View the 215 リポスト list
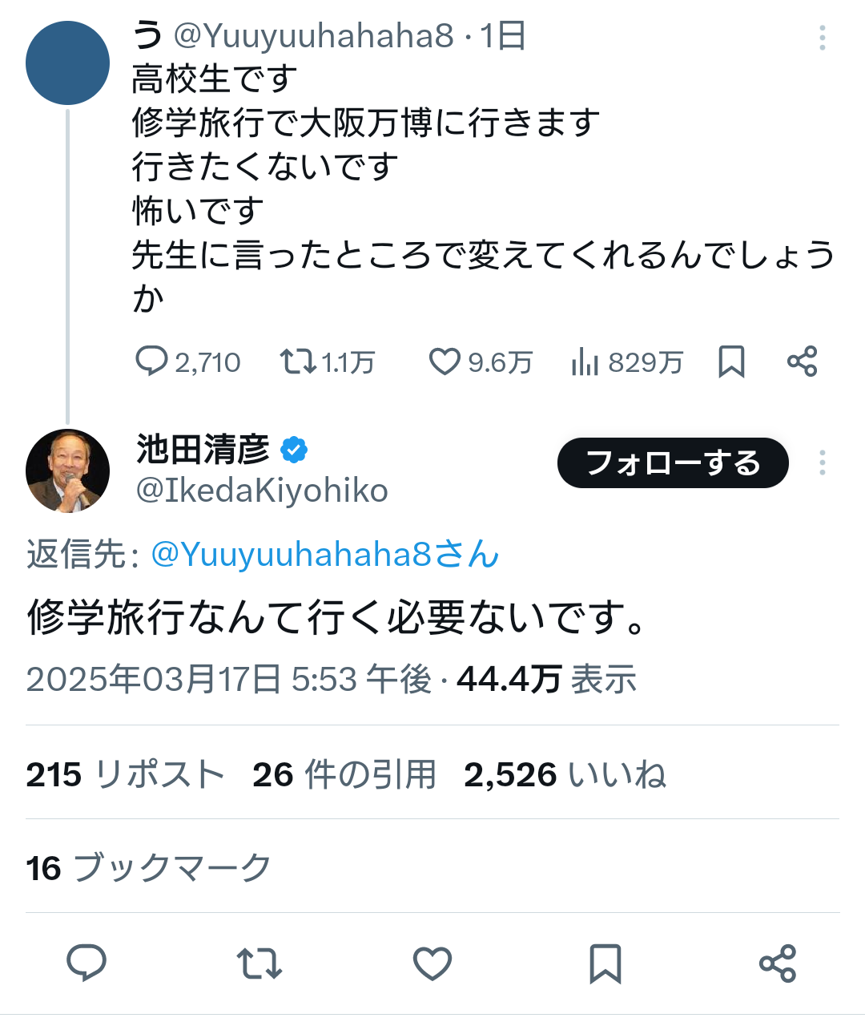Viewport: 865px width, 1030px height. tap(125, 774)
